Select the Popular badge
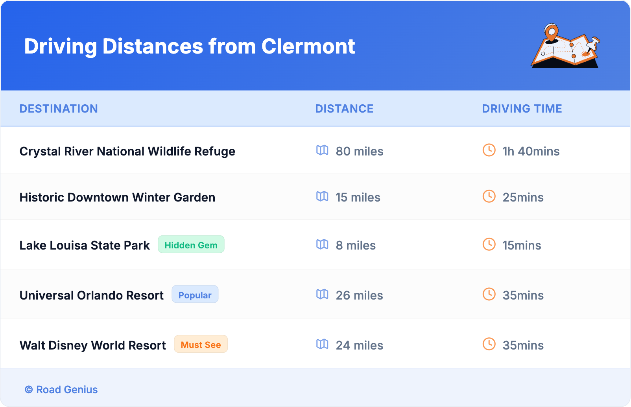Image resolution: width=631 pixels, height=407 pixels. tap(195, 295)
